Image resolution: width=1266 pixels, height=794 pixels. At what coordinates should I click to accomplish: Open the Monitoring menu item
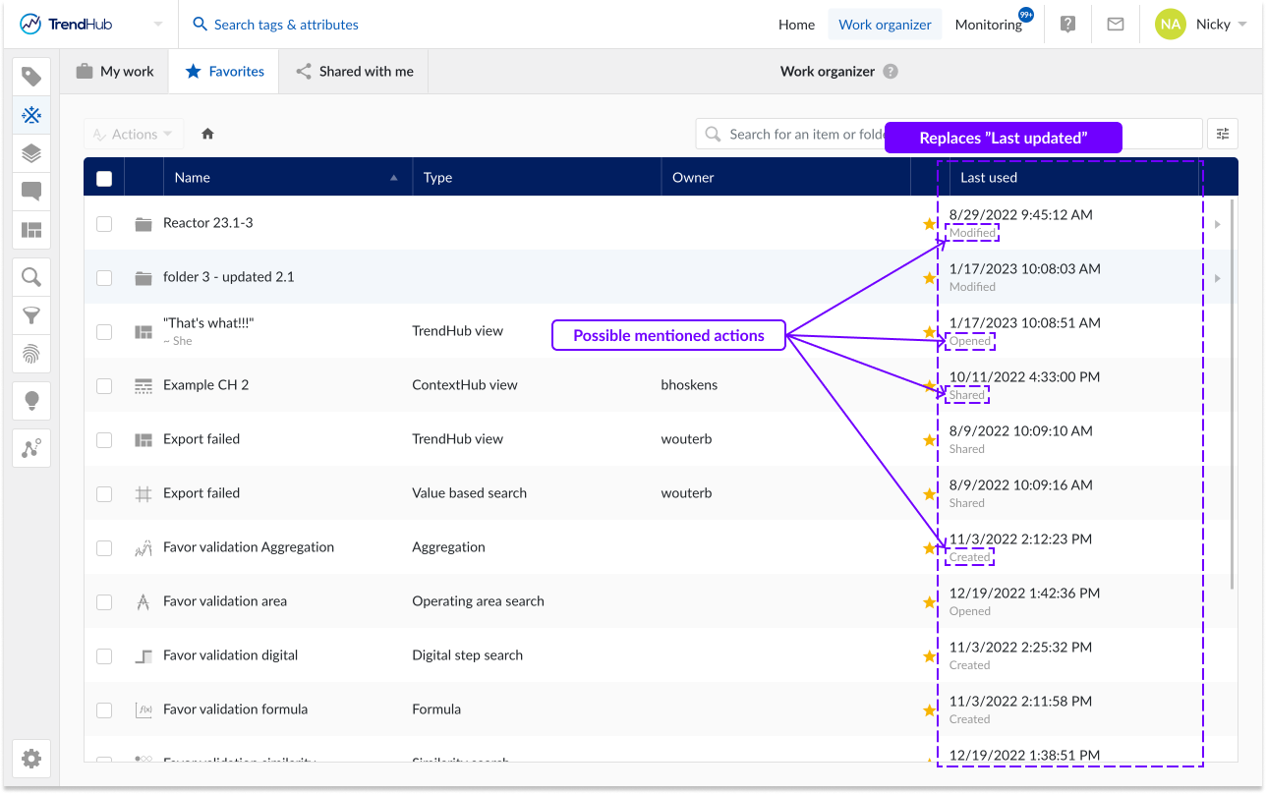coord(988,23)
